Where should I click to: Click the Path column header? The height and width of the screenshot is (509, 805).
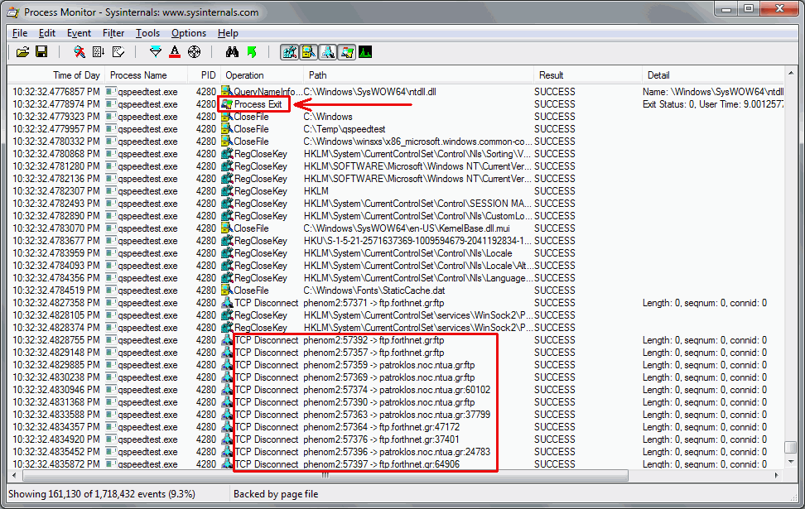418,75
